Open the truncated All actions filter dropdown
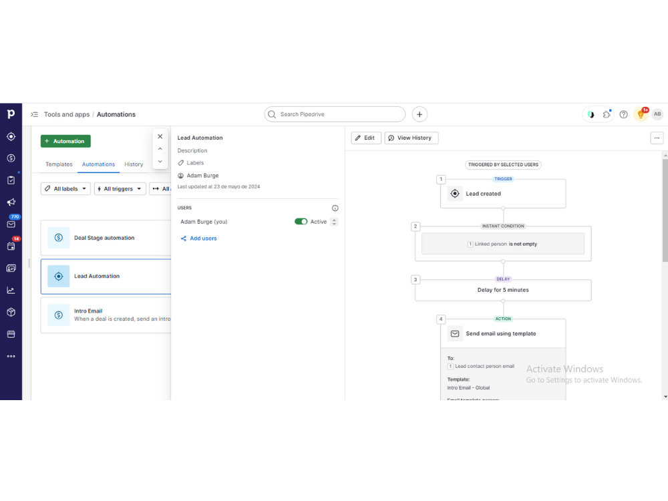The width and height of the screenshot is (668, 501). tap(160, 189)
